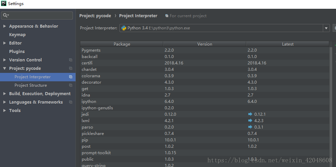The image size is (336, 167).
Task: Select the Version Control label
Action: click(25, 60)
